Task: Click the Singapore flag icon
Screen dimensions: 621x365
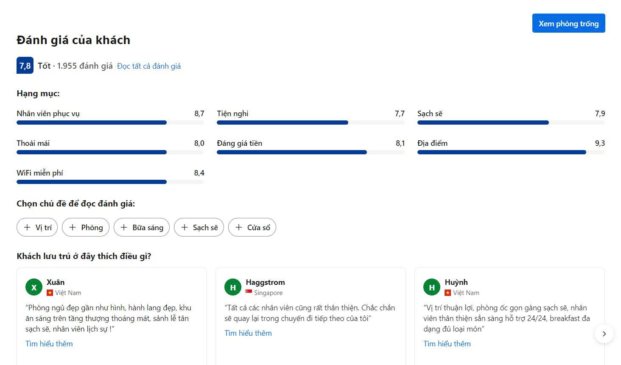Action: tap(249, 293)
